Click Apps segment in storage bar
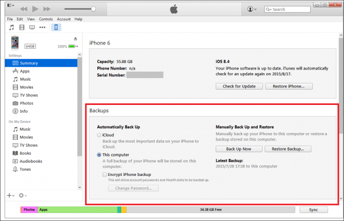 pyautogui.click(x=77, y=209)
